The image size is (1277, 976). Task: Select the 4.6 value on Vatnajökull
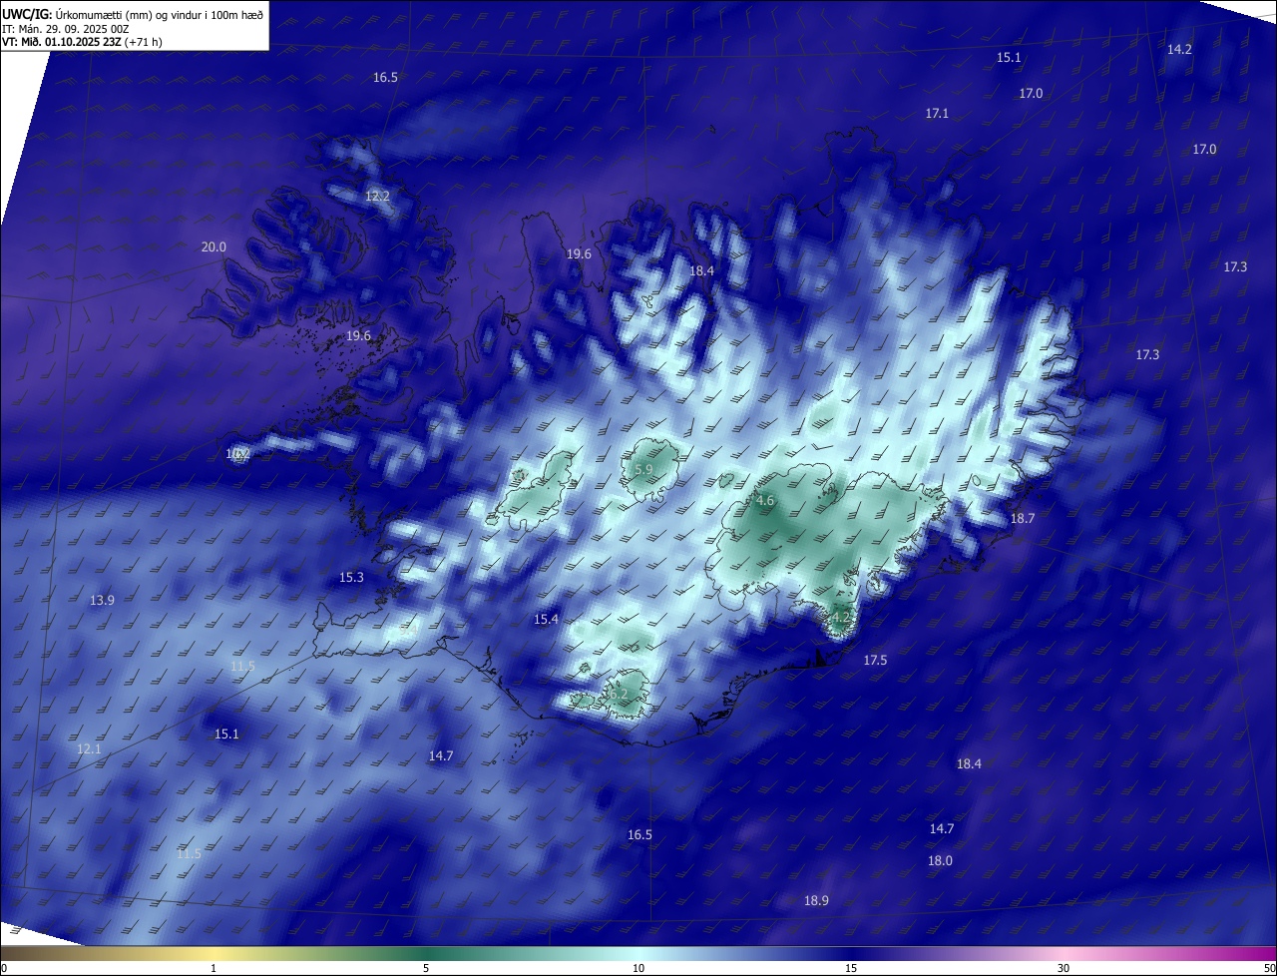point(765,501)
